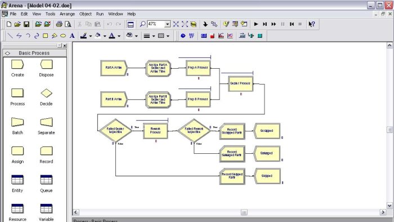Click Start Over playback button

pyautogui.click(x=292, y=24)
